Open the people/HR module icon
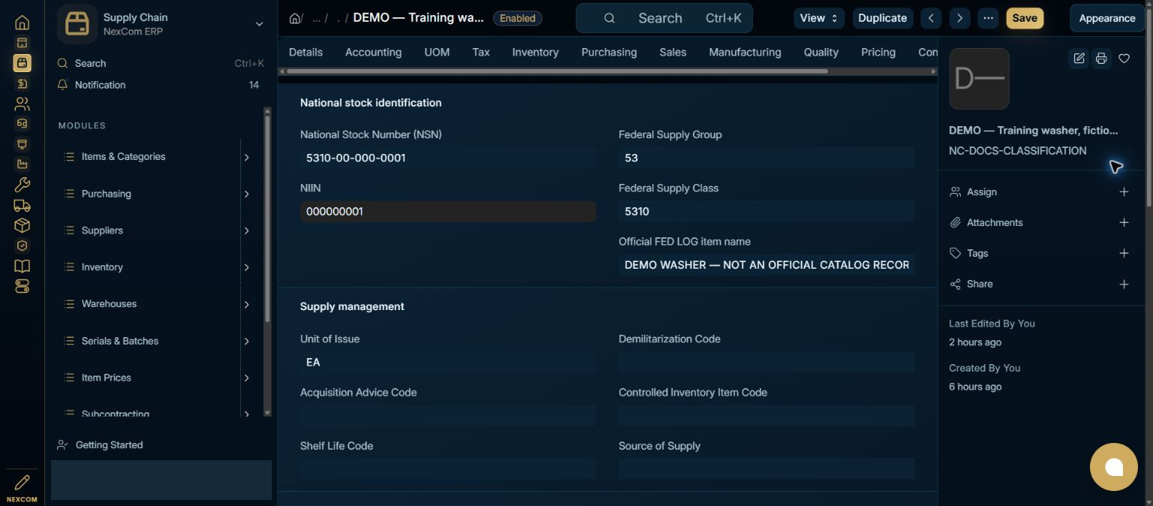Image resolution: width=1153 pixels, height=506 pixels. [22, 104]
